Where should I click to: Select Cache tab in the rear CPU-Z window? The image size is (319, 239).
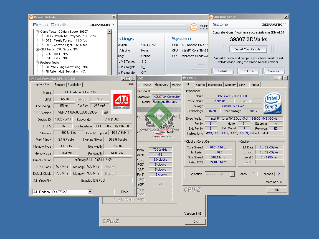coord(147,85)
